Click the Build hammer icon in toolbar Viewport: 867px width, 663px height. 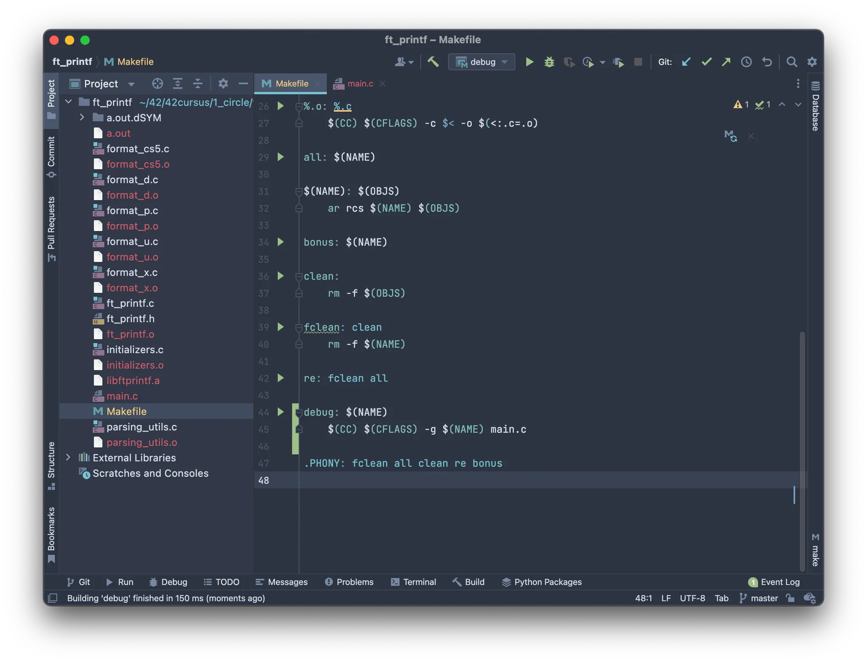coord(433,62)
